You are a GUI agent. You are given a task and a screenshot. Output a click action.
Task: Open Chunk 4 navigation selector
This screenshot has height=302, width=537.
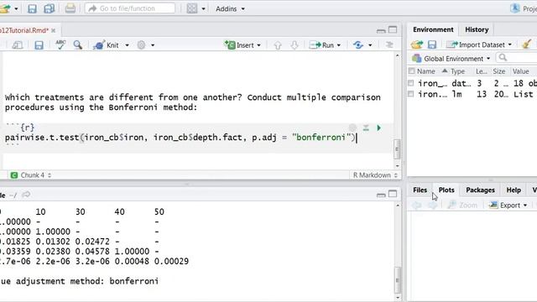click(31, 175)
